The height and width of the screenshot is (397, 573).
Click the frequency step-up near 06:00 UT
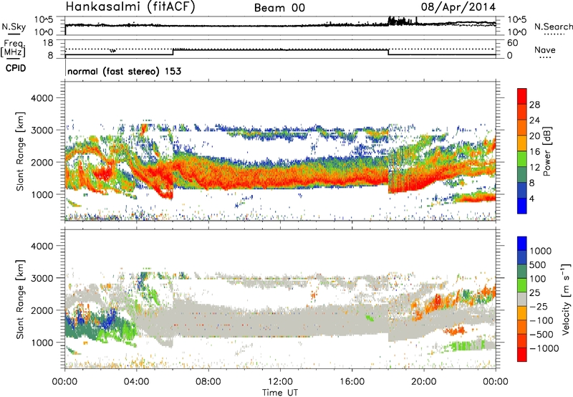click(173, 52)
